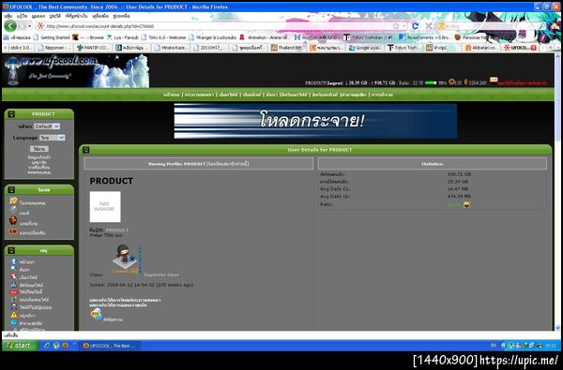
Task: Open the เครื่องมือ (Tools) menu
Action: coord(100,16)
